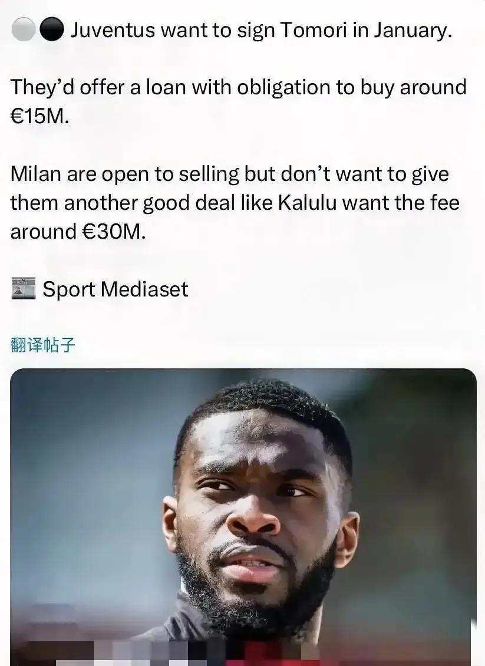
Task: Click the Sport Mediaset source text
Action: click(115, 289)
